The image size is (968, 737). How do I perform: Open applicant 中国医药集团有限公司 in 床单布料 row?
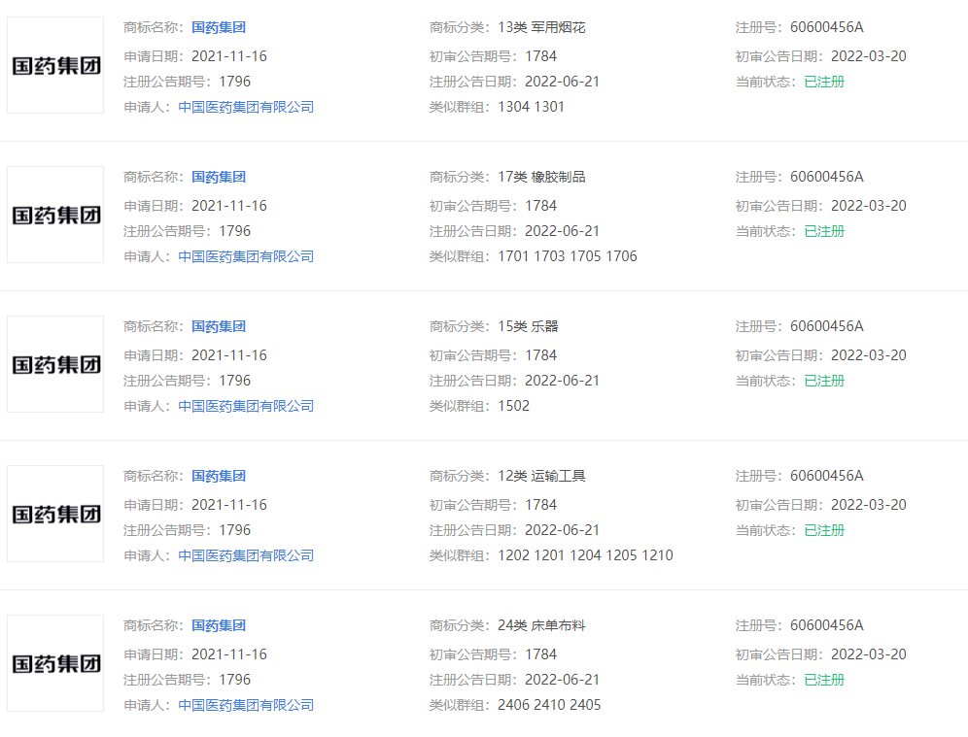246,706
